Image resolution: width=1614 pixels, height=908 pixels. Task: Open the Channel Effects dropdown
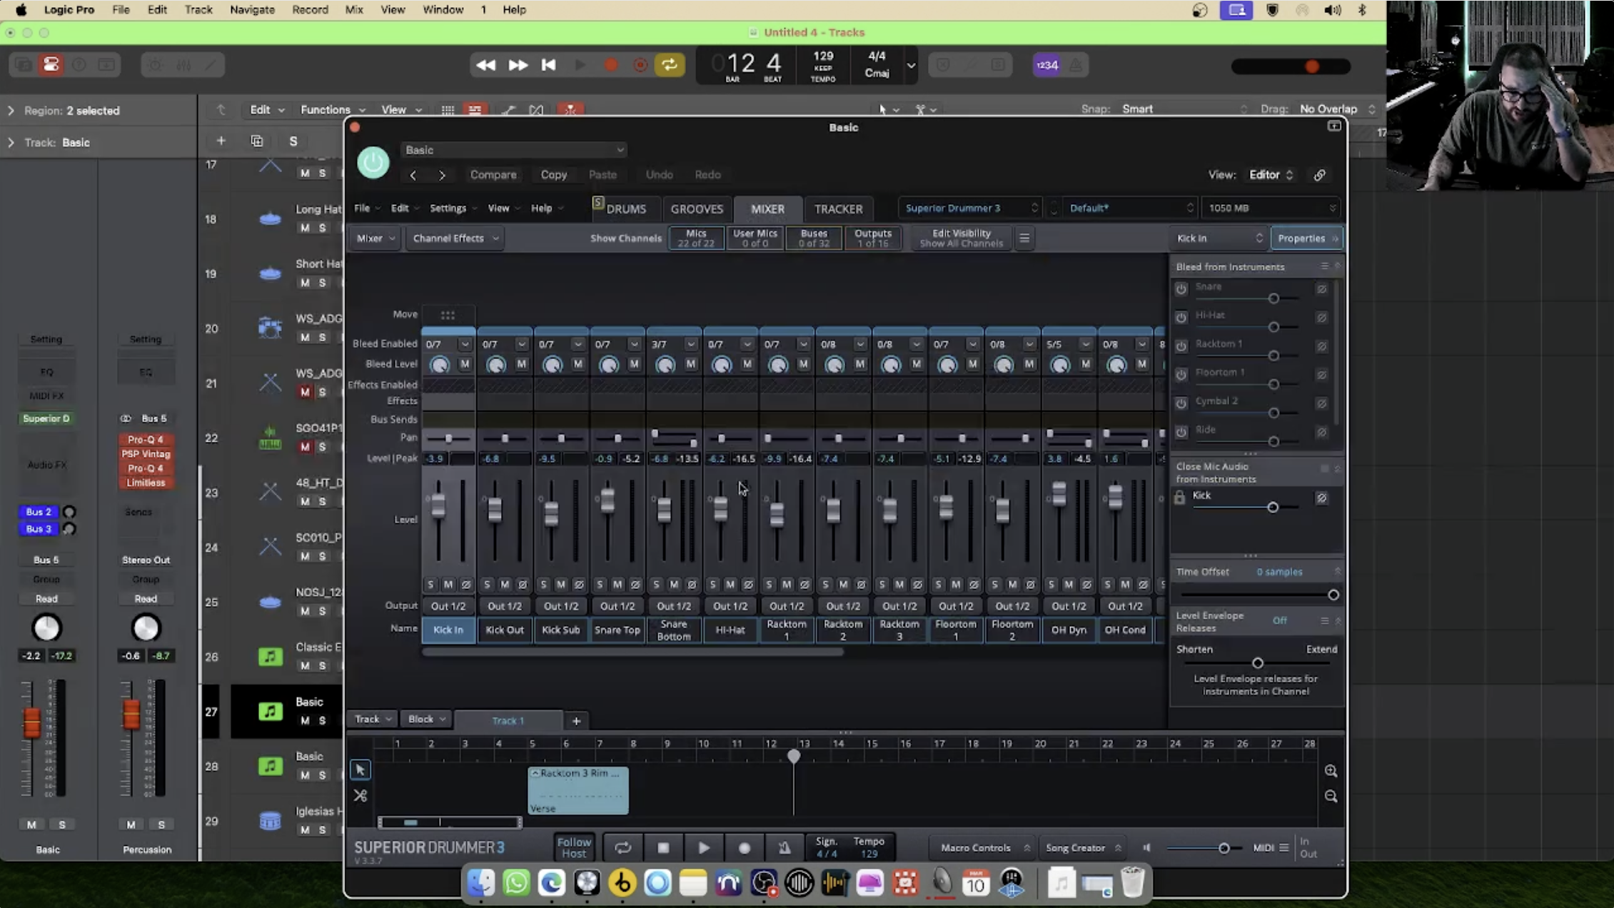pos(455,238)
